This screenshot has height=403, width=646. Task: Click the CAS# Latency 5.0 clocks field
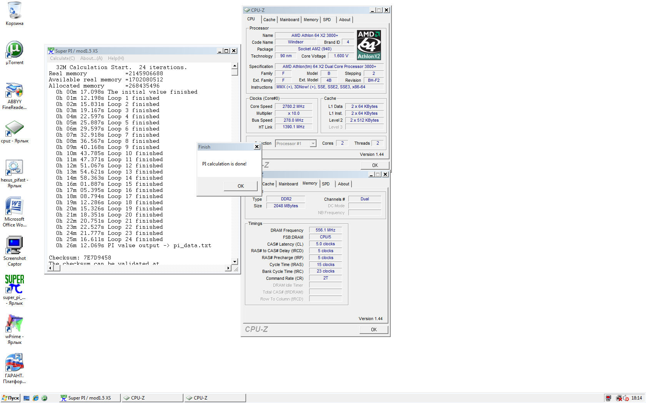(325, 244)
